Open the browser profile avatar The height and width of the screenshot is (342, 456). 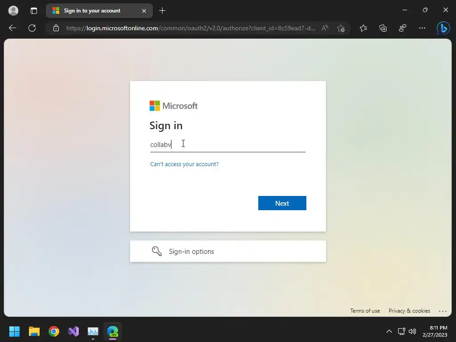coord(13,11)
